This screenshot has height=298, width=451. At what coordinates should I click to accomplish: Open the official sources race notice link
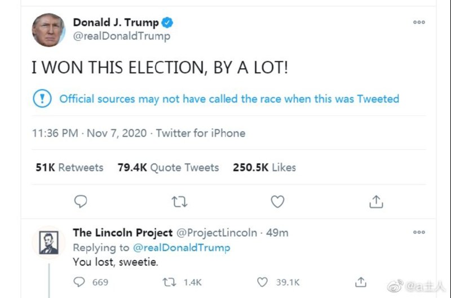tap(229, 99)
